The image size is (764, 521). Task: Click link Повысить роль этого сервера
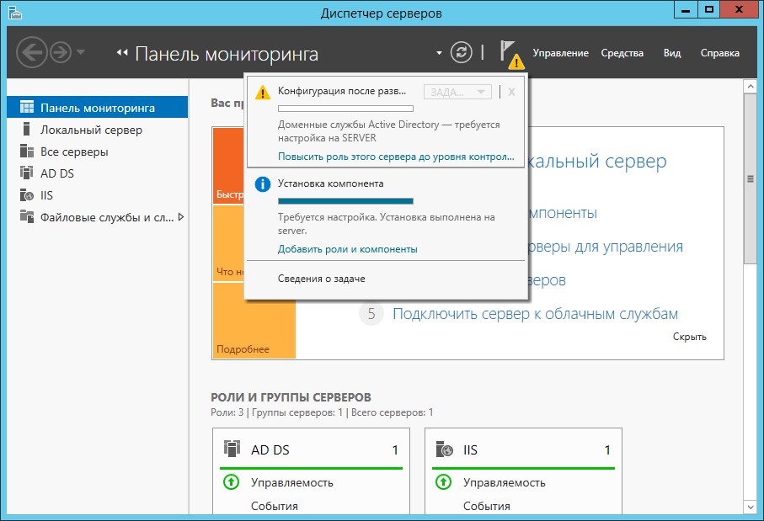coord(396,157)
